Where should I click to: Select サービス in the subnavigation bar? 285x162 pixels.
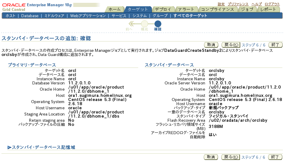[x=119, y=16]
